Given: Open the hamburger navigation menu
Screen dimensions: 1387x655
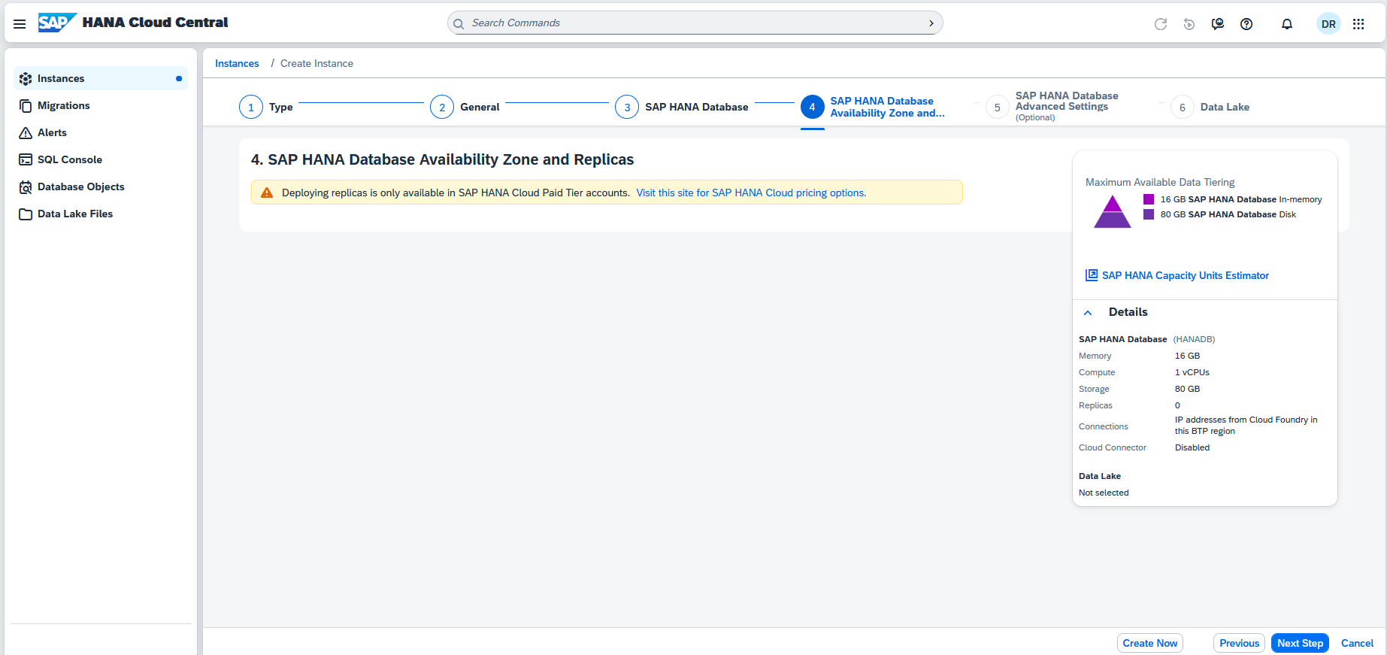Looking at the screenshot, I should coord(20,23).
